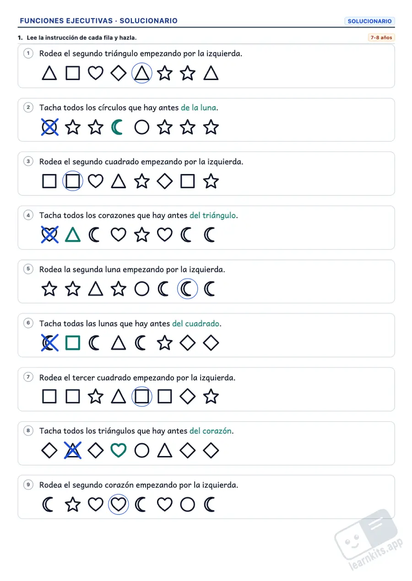Click the circled square in row 3
This screenshot has height=581, width=412.
[73, 181]
